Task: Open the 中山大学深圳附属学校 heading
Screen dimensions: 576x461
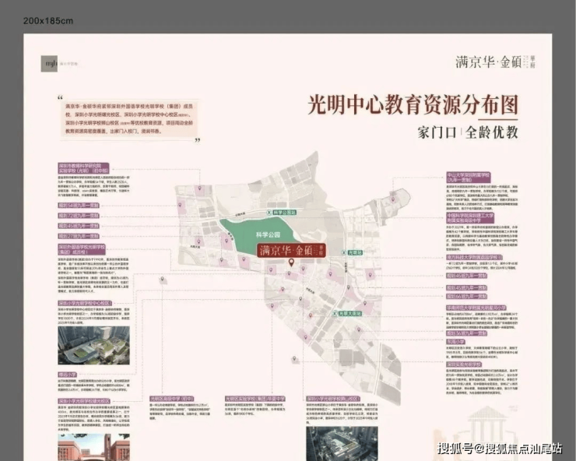Action: pyautogui.click(x=469, y=178)
